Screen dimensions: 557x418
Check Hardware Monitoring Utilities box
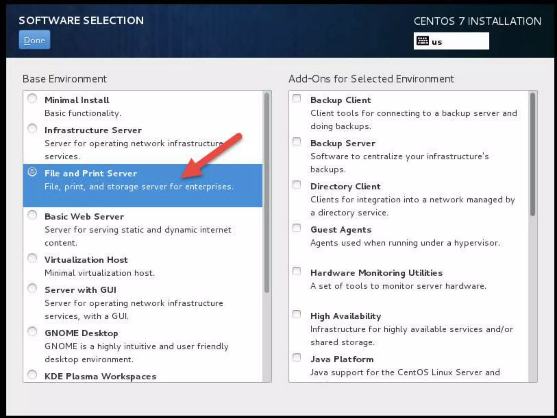296,271
